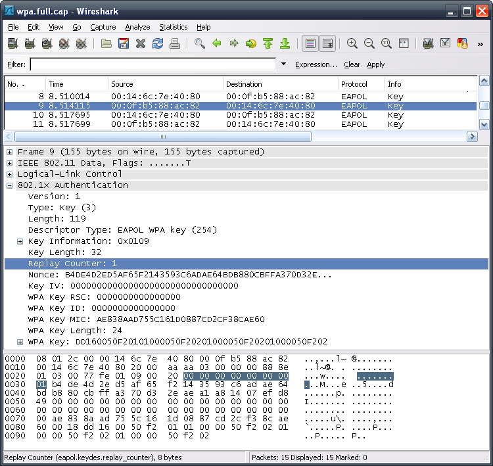493x466 pixels.
Task: Expand the Frame 9 tree node
Action: coord(10,152)
